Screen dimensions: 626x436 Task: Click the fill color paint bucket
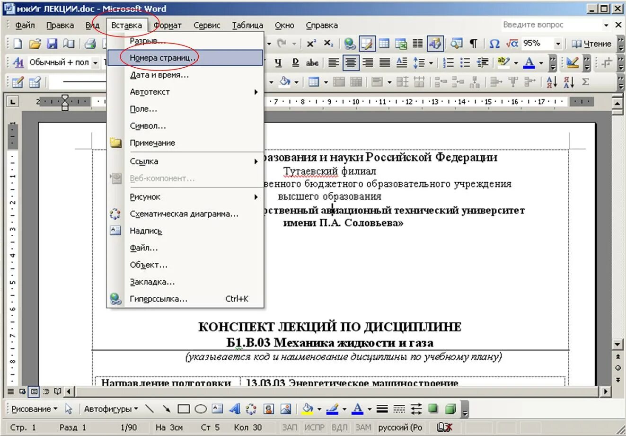click(308, 409)
